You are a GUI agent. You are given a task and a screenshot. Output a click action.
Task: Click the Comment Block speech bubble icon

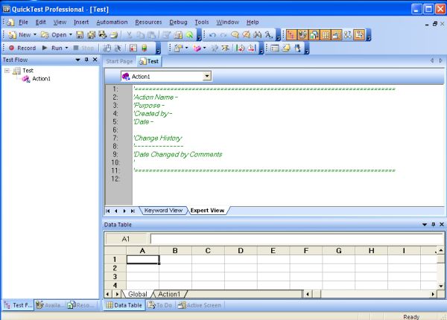pyautogui.click(x=235, y=35)
